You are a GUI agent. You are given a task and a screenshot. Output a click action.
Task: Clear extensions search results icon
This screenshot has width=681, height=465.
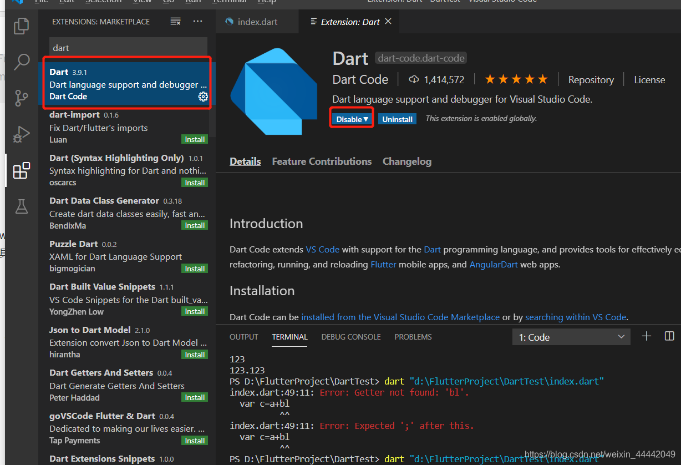176,22
